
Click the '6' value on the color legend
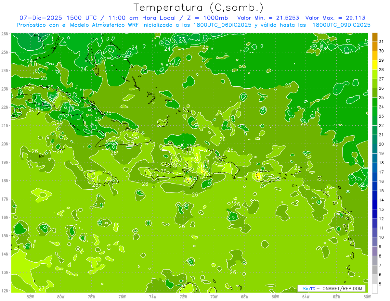pyautogui.click(x=380, y=275)
